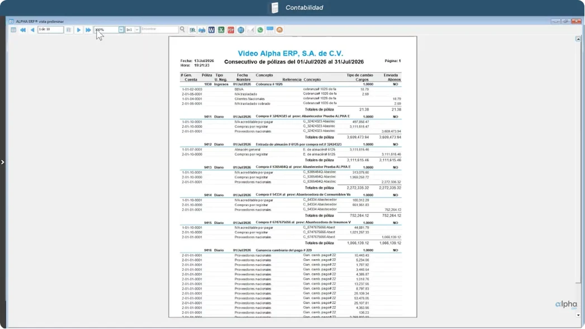
Task: Click the "Contabilidad" title at top
Action: pos(305,7)
